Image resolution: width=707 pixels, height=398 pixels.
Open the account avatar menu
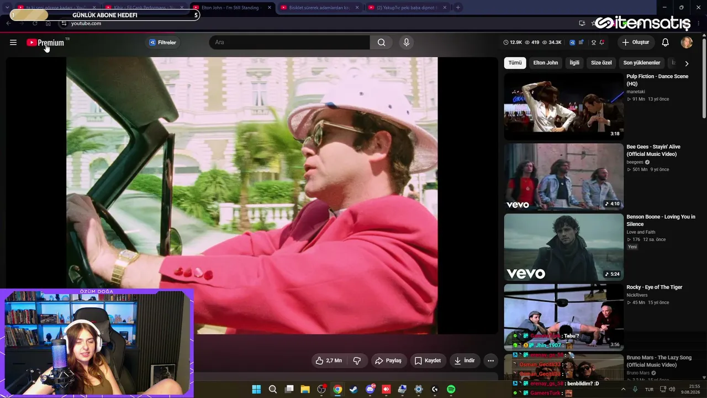[687, 43]
